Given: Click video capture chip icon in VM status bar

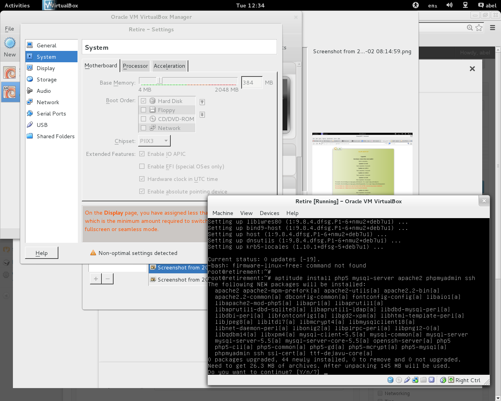Looking at the screenshot, I should pos(431,380).
